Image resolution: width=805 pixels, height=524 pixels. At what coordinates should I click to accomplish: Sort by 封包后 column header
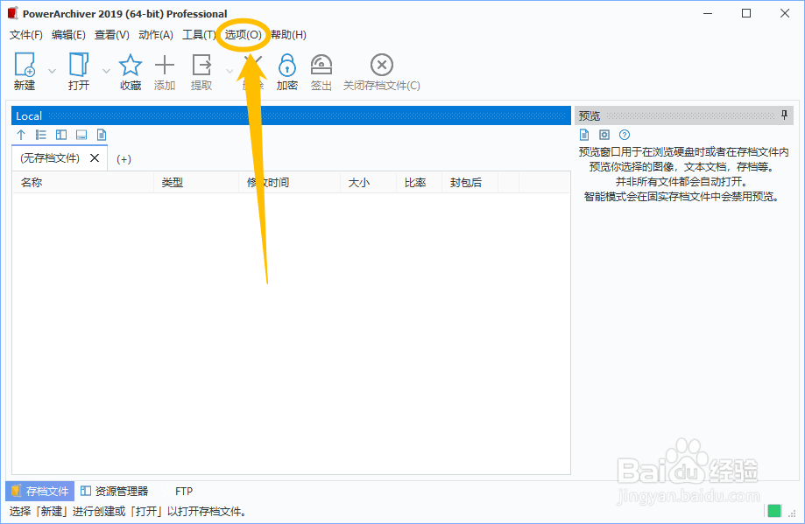pos(470,183)
